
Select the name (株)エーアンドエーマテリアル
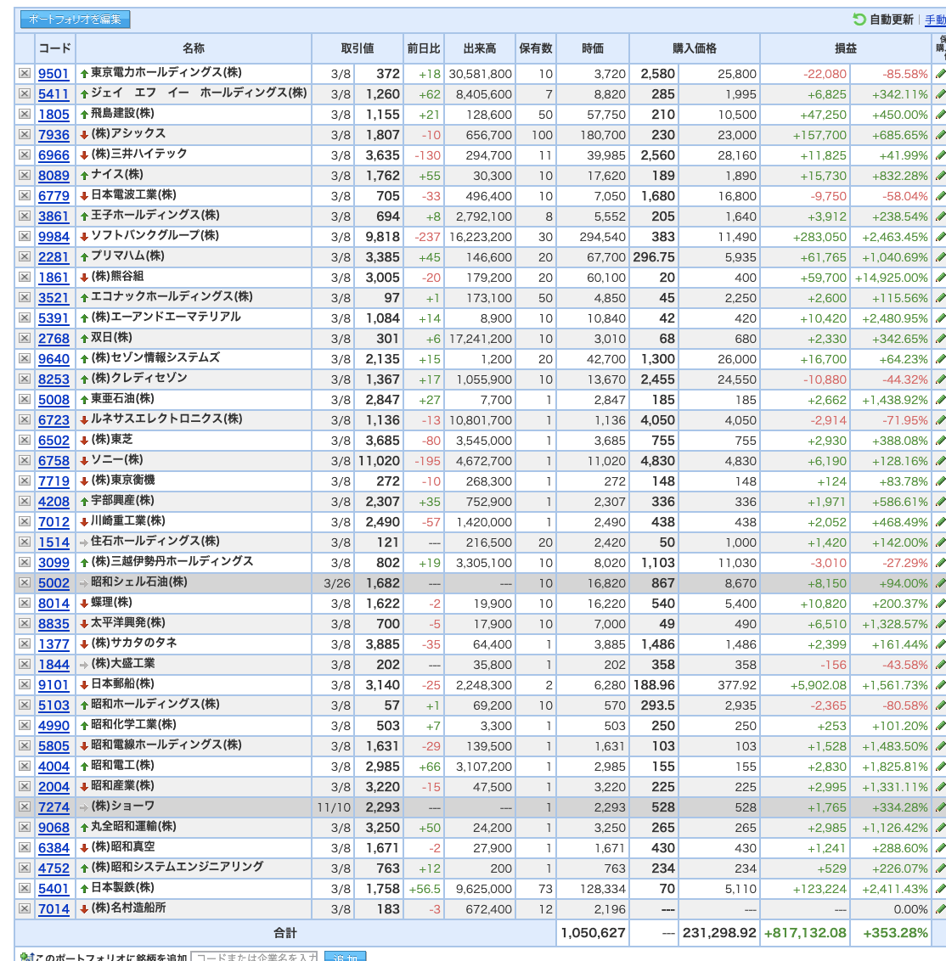click(166, 317)
